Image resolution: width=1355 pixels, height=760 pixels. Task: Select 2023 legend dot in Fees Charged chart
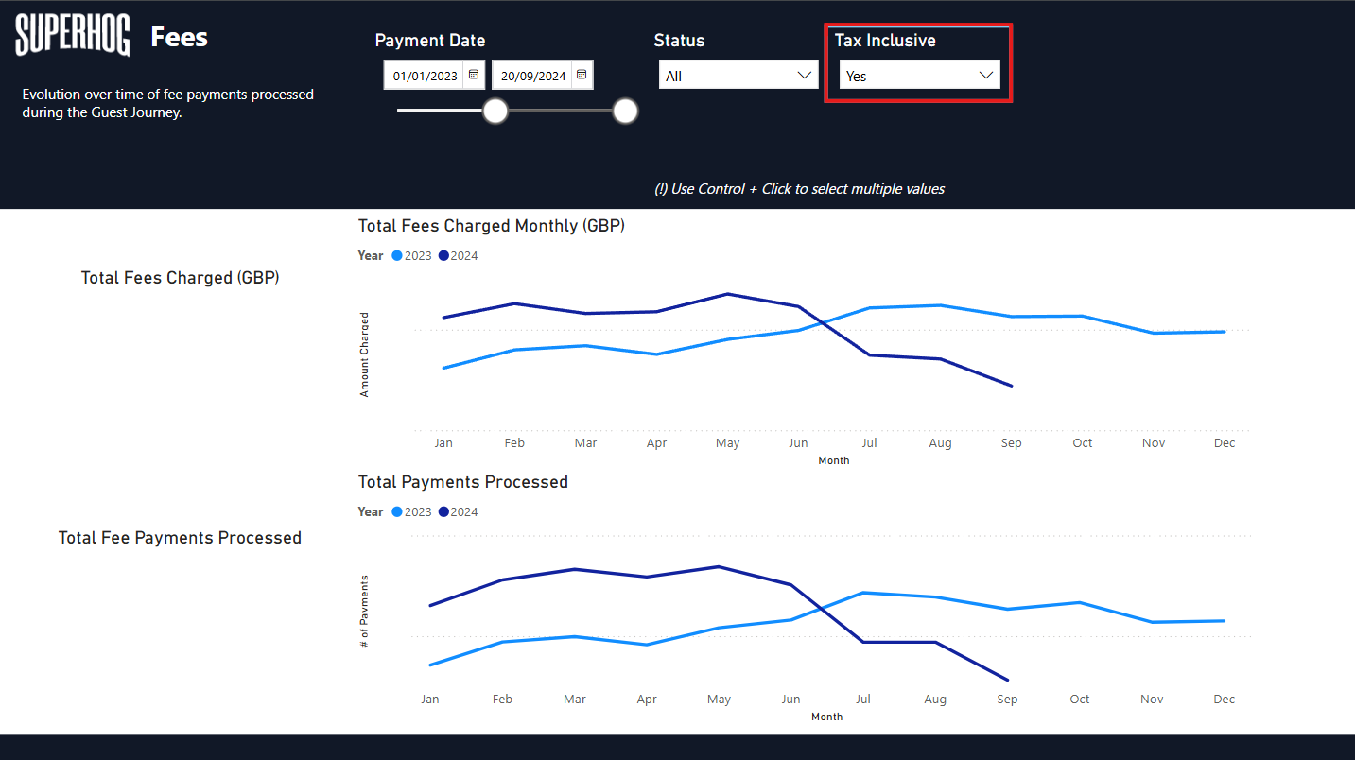(397, 256)
